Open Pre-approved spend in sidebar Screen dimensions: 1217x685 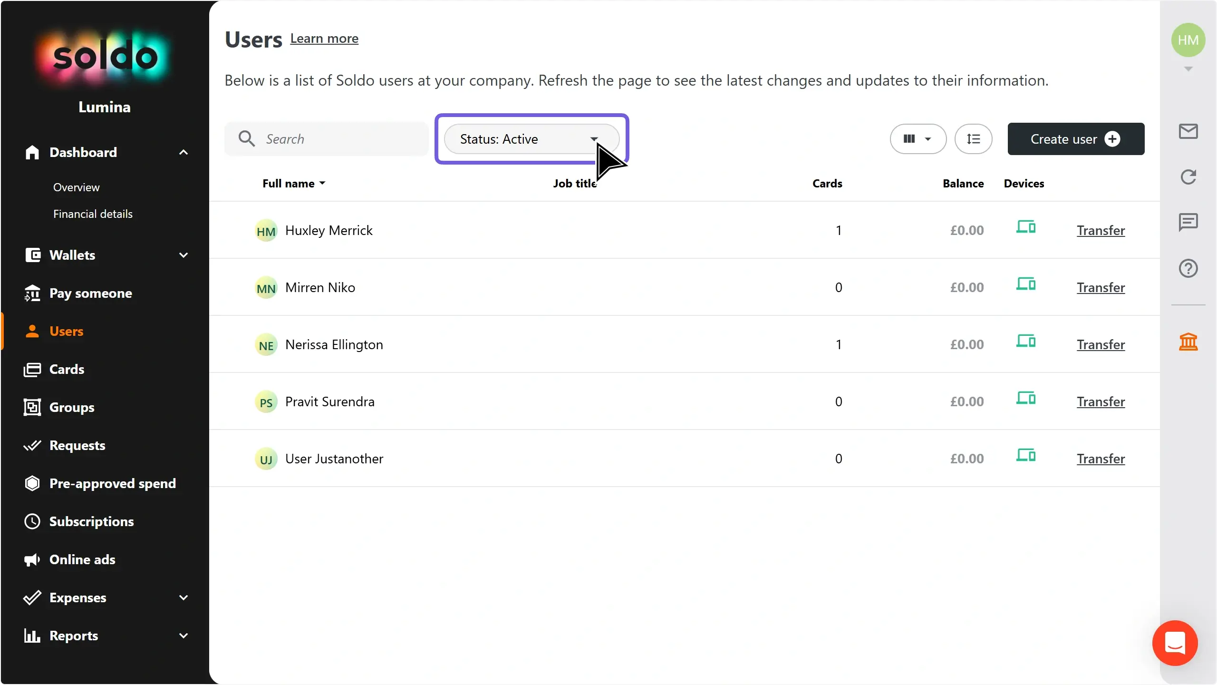[x=113, y=483]
